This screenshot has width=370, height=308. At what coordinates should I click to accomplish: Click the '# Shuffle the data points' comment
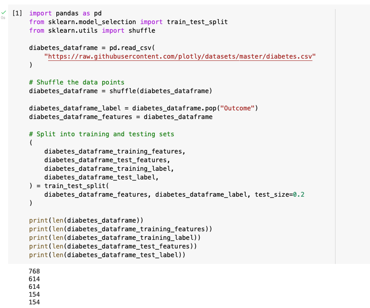click(x=76, y=82)
